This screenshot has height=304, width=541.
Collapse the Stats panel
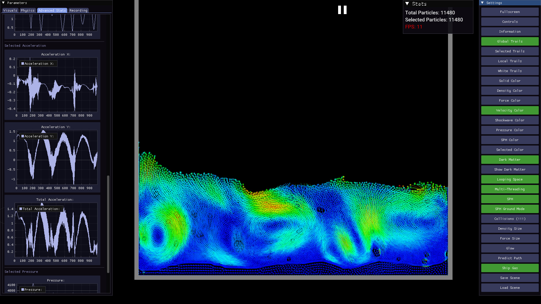[407, 4]
